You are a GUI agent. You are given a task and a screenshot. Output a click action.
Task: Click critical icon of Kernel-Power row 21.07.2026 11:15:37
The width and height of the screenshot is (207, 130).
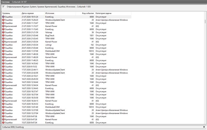pyautogui.click(x=3, y=26)
